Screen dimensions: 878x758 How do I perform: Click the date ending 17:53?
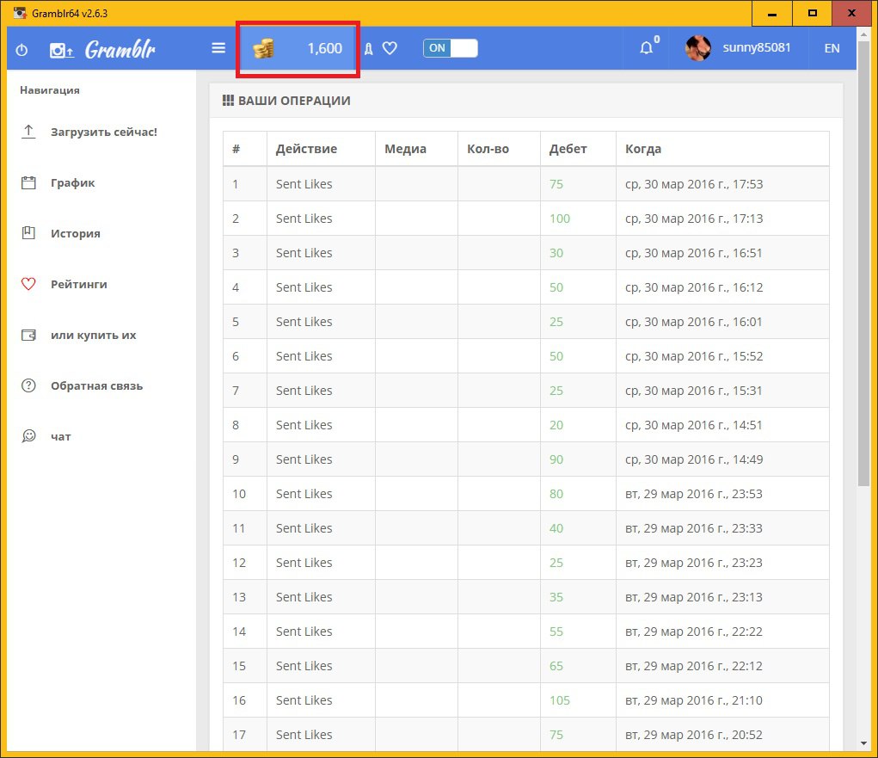pyautogui.click(x=694, y=184)
